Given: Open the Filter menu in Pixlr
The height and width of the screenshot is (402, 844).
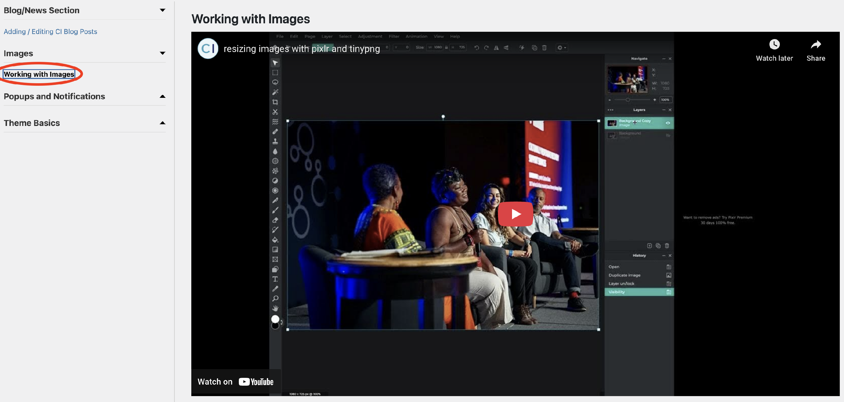Looking at the screenshot, I should coord(394,36).
